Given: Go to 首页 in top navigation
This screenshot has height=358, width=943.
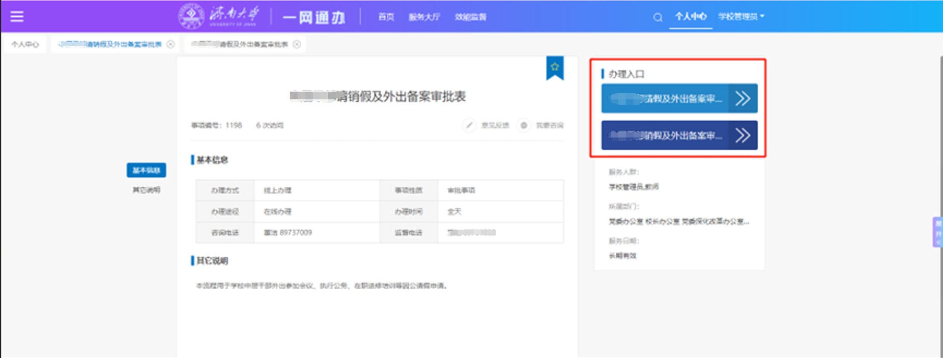Looking at the screenshot, I should tap(386, 17).
